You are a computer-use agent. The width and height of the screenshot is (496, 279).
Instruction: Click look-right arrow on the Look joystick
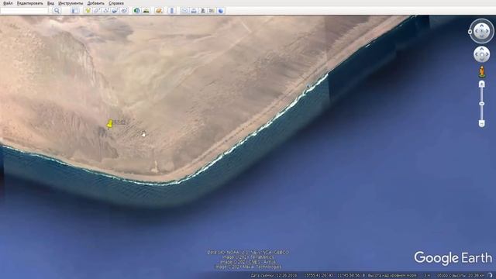tap(487, 31)
